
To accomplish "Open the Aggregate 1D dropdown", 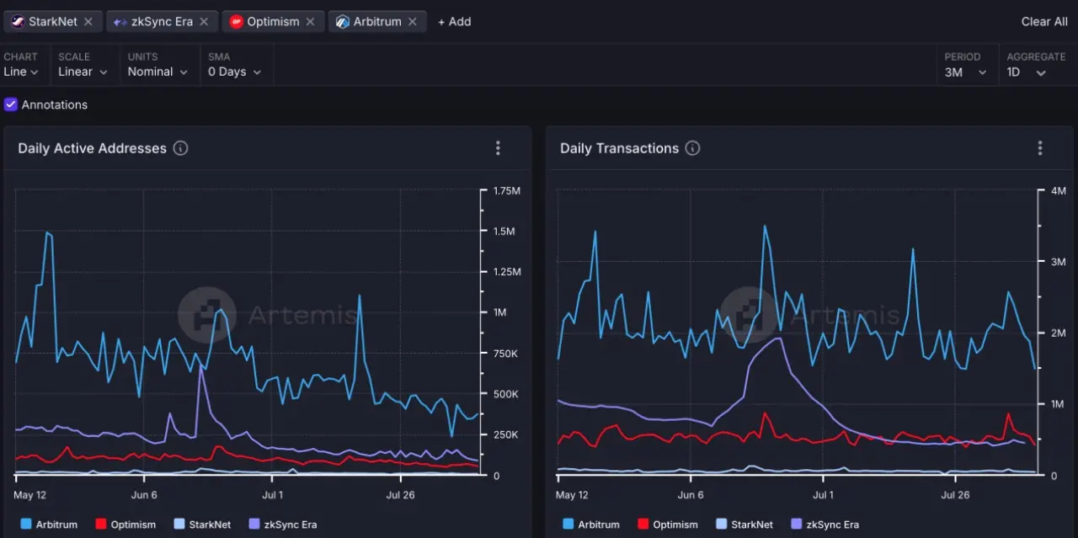I will (1027, 72).
